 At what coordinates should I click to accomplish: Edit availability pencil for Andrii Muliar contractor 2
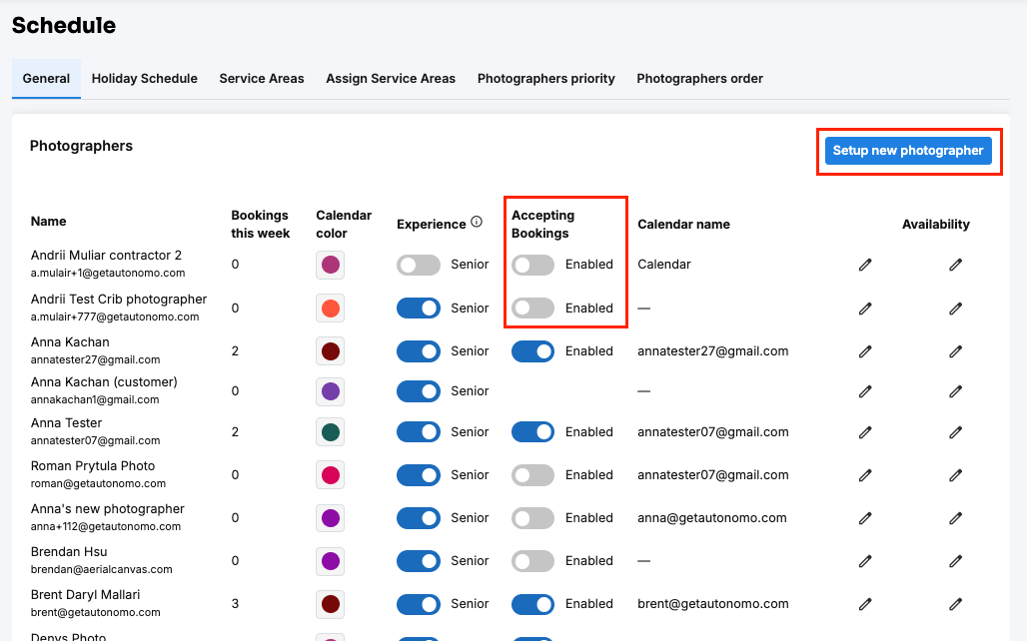click(956, 265)
